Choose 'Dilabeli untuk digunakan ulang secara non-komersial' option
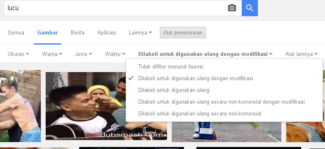 point(224,113)
